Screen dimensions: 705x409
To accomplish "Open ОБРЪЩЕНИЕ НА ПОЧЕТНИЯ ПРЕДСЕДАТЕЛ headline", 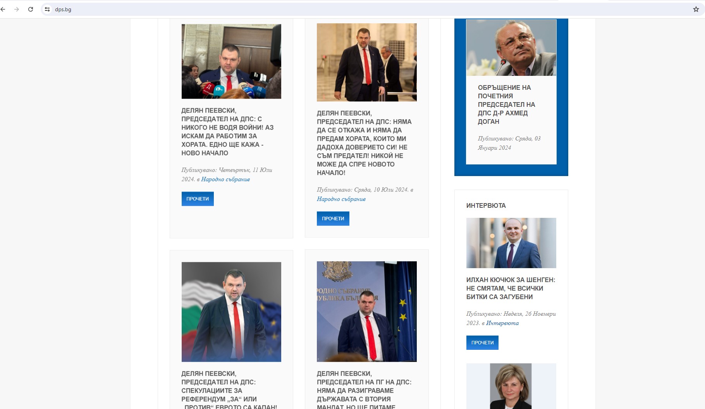I will [x=507, y=104].
